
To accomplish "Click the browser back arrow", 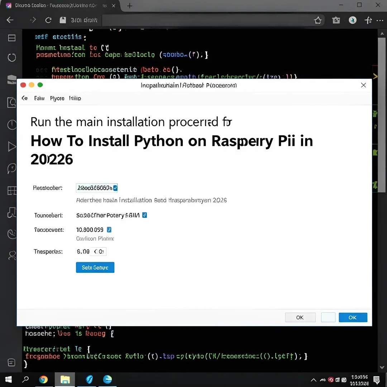I will pyautogui.click(x=10, y=20).
